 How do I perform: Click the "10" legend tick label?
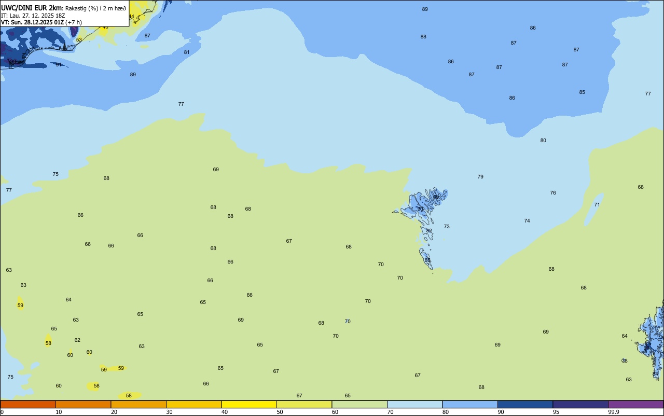(x=59, y=412)
